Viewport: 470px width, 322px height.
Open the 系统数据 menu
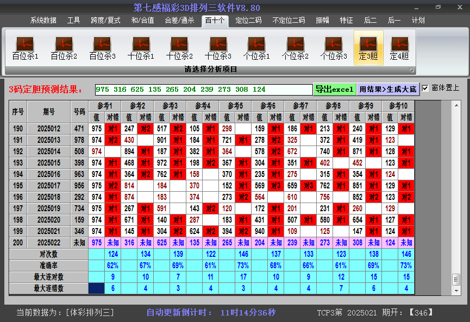tap(43, 21)
